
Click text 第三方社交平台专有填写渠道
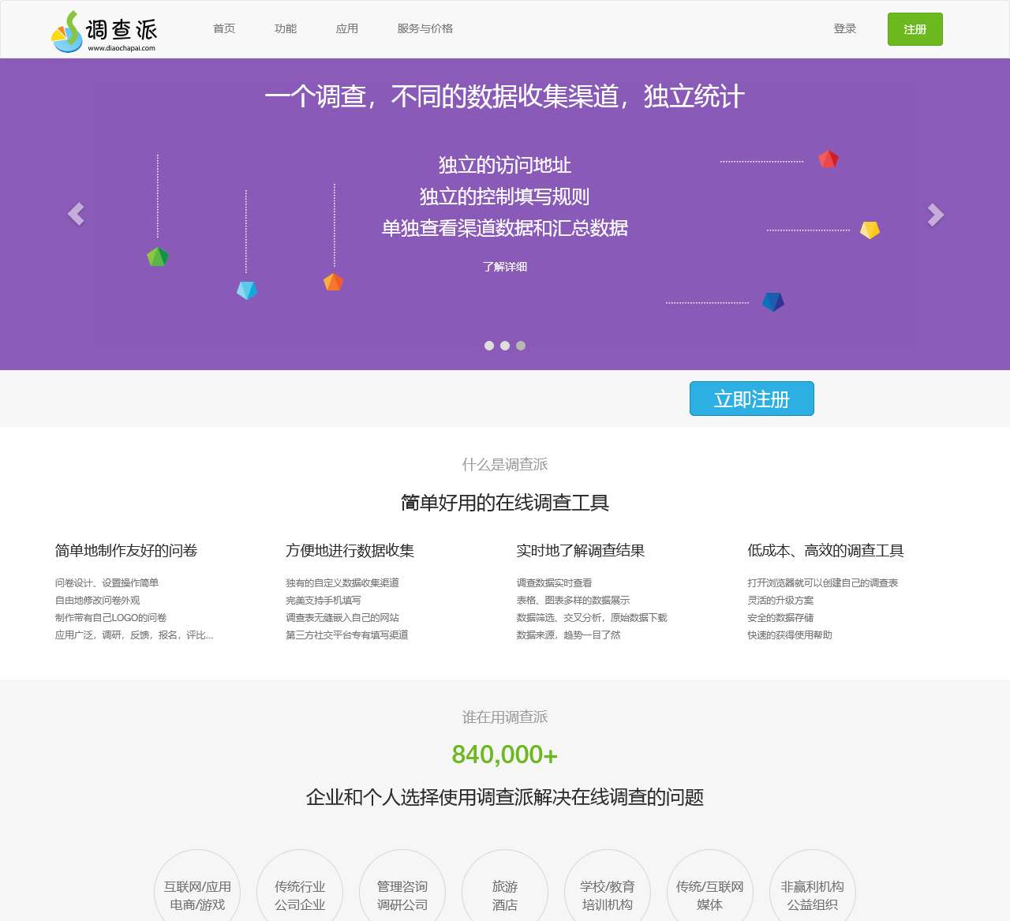[x=347, y=635]
